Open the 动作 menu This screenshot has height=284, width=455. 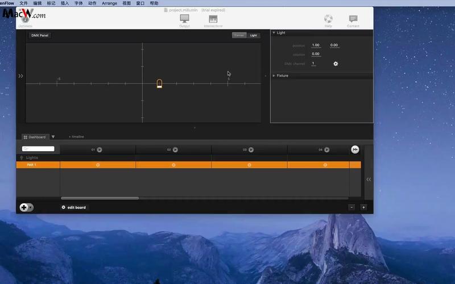tap(92, 3)
